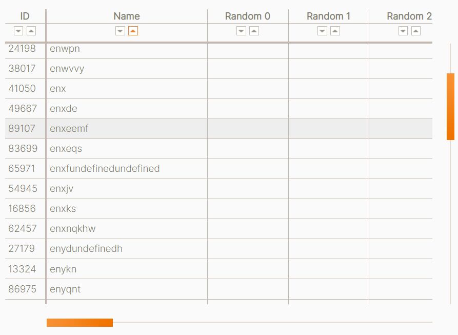The height and width of the screenshot is (335, 458).
Task: Click the enydundefinedh name cell
Action: [x=127, y=249]
